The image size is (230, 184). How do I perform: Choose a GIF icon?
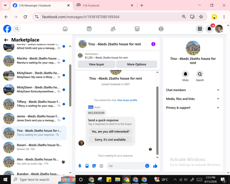tap(101, 166)
